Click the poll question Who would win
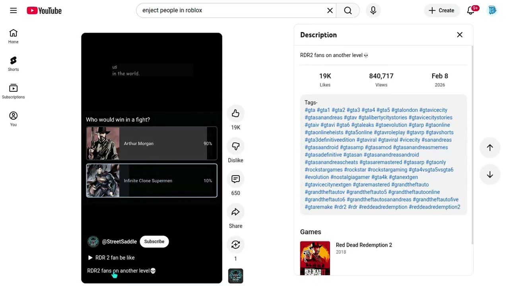The height and width of the screenshot is (286, 509). click(x=118, y=120)
